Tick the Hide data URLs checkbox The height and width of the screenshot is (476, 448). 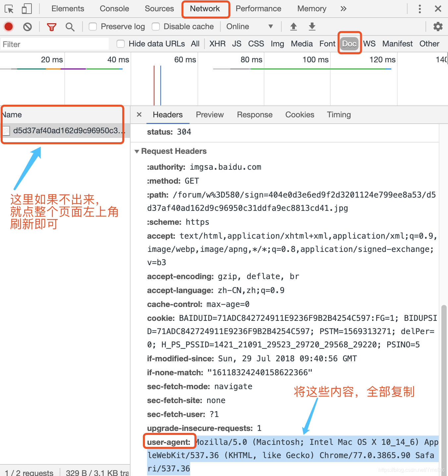121,44
